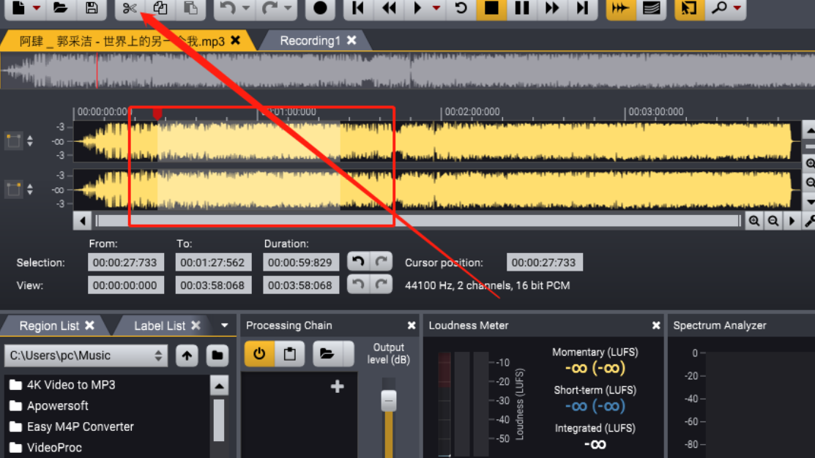The height and width of the screenshot is (458, 815).
Task: Jump to the start of the file
Action: [x=357, y=8]
